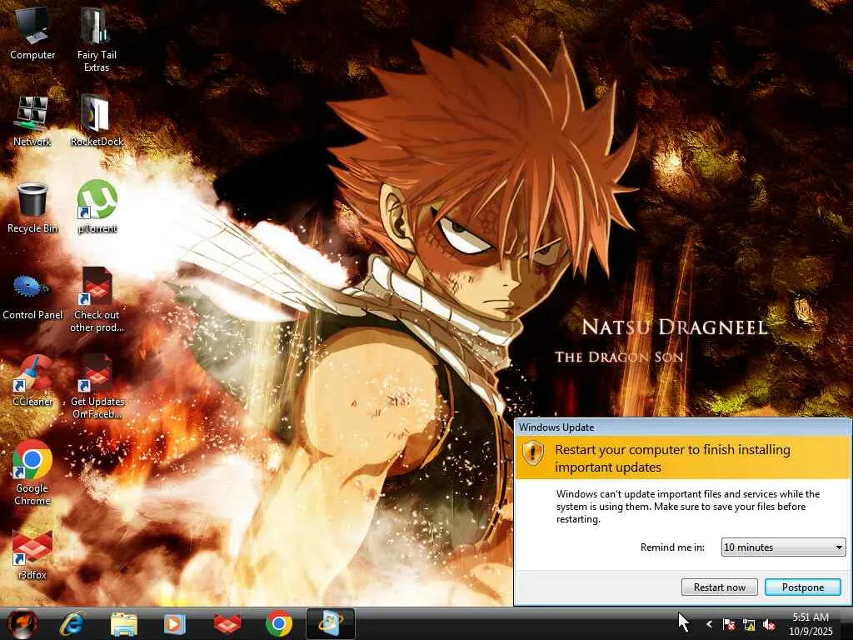Click the Windows Update dialog title
The height and width of the screenshot is (640, 853).
pyautogui.click(x=556, y=427)
